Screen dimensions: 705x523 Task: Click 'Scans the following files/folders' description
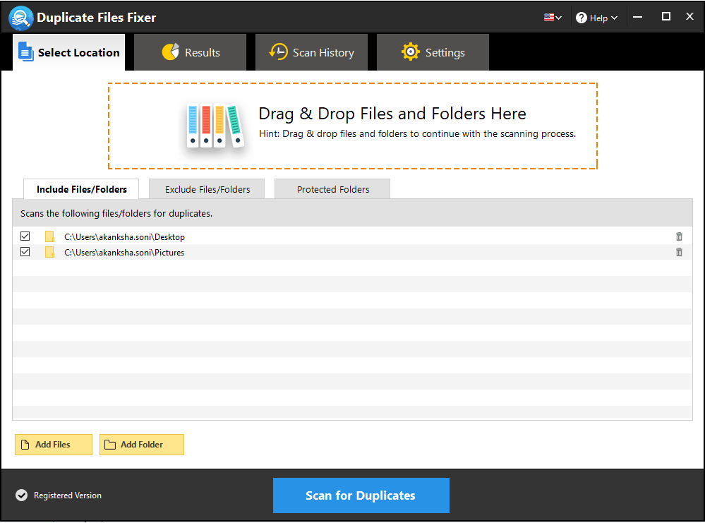pyautogui.click(x=116, y=214)
